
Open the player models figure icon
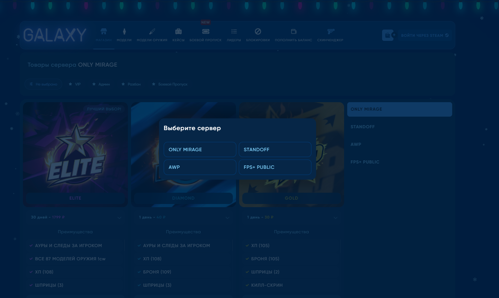(x=124, y=31)
